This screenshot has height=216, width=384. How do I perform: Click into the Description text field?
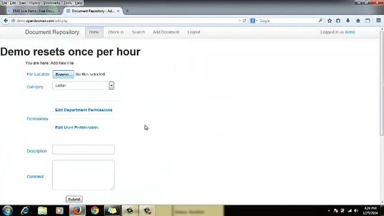click(83, 149)
